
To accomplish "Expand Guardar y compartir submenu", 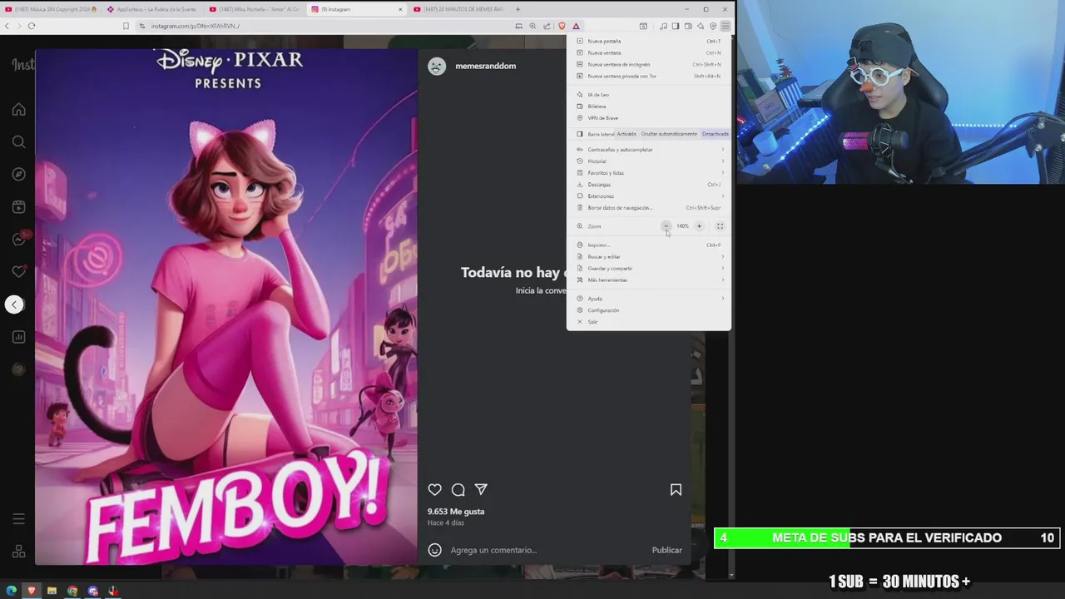I will tap(649, 268).
